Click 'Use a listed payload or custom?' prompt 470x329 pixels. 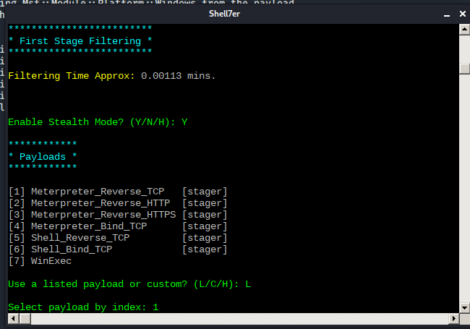click(98, 284)
